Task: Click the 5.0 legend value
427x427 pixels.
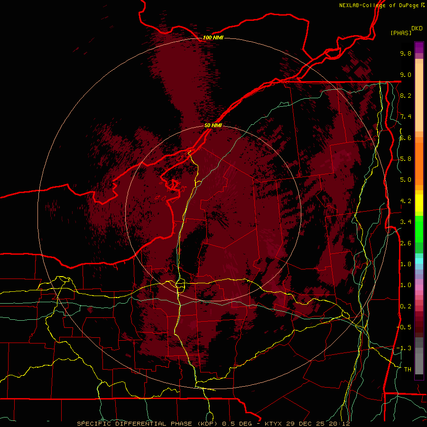Action: pyautogui.click(x=406, y=180)
